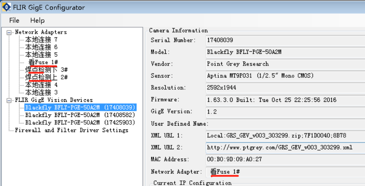This screenshot has width=365, height=186.
Task: Click the Resolution field 2592x1944
Action: point(285,88)
